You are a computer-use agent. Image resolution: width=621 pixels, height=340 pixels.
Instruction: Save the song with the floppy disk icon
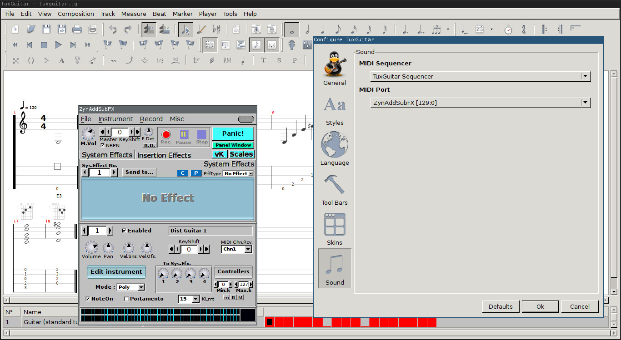coord(46,30)
